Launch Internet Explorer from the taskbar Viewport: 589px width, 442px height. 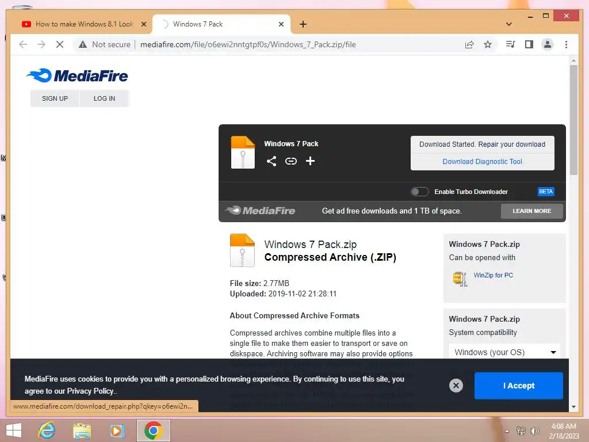pyautogui.click(x=47, y=430)
